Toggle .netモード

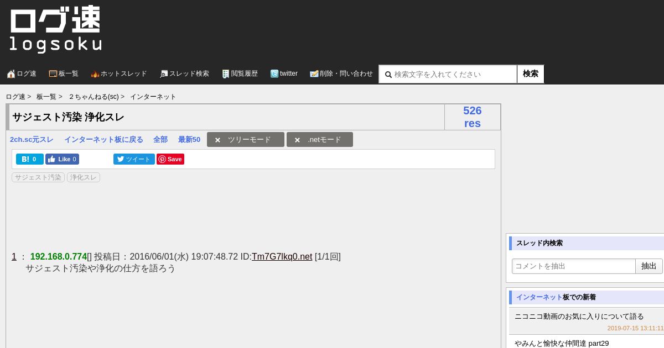coord(320,140)
